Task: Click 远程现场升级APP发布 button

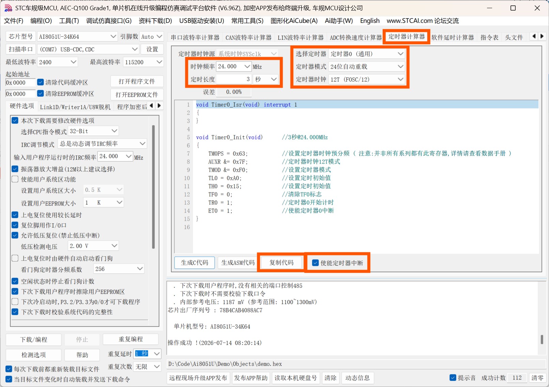Action: (x=198, y=378)
